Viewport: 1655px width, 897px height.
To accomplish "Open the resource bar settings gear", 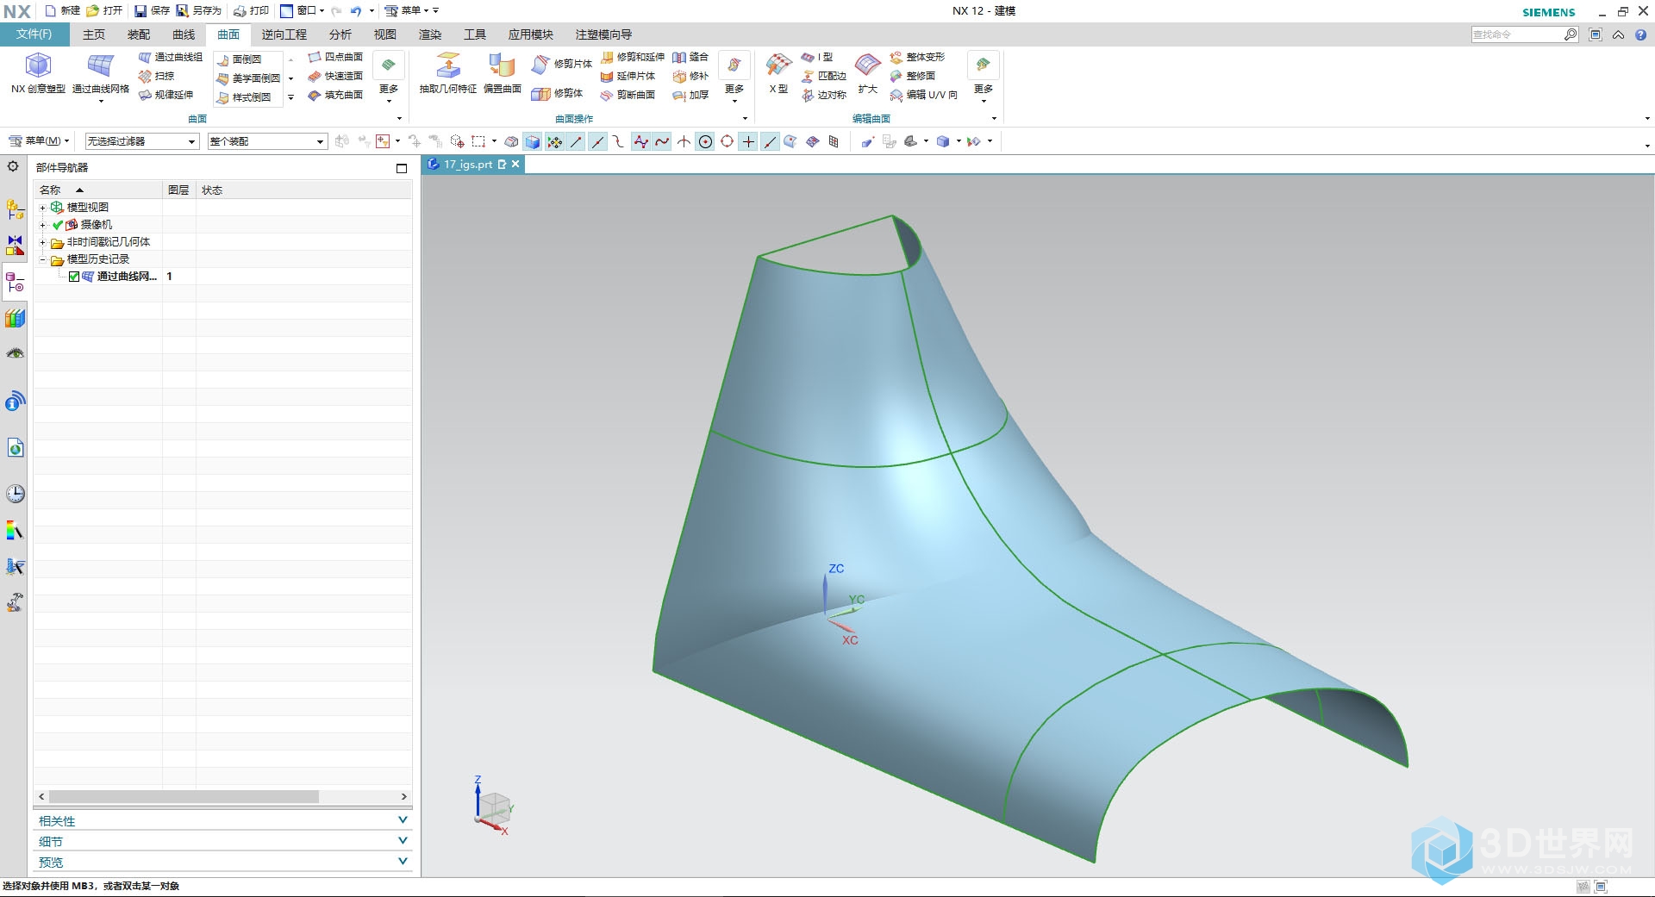I will point(13,166).
